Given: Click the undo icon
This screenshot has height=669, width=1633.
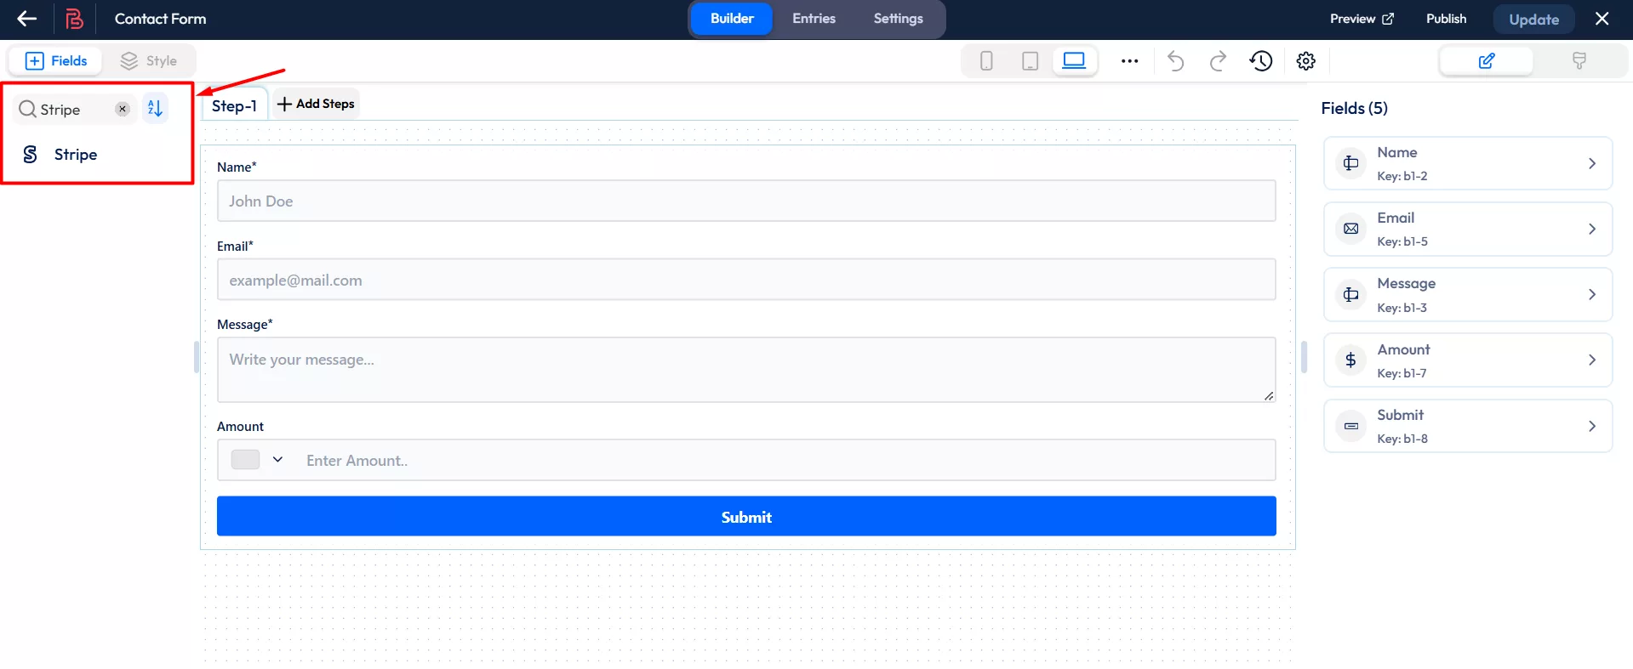Looking at the screenshot, I should pos(1175,60).
